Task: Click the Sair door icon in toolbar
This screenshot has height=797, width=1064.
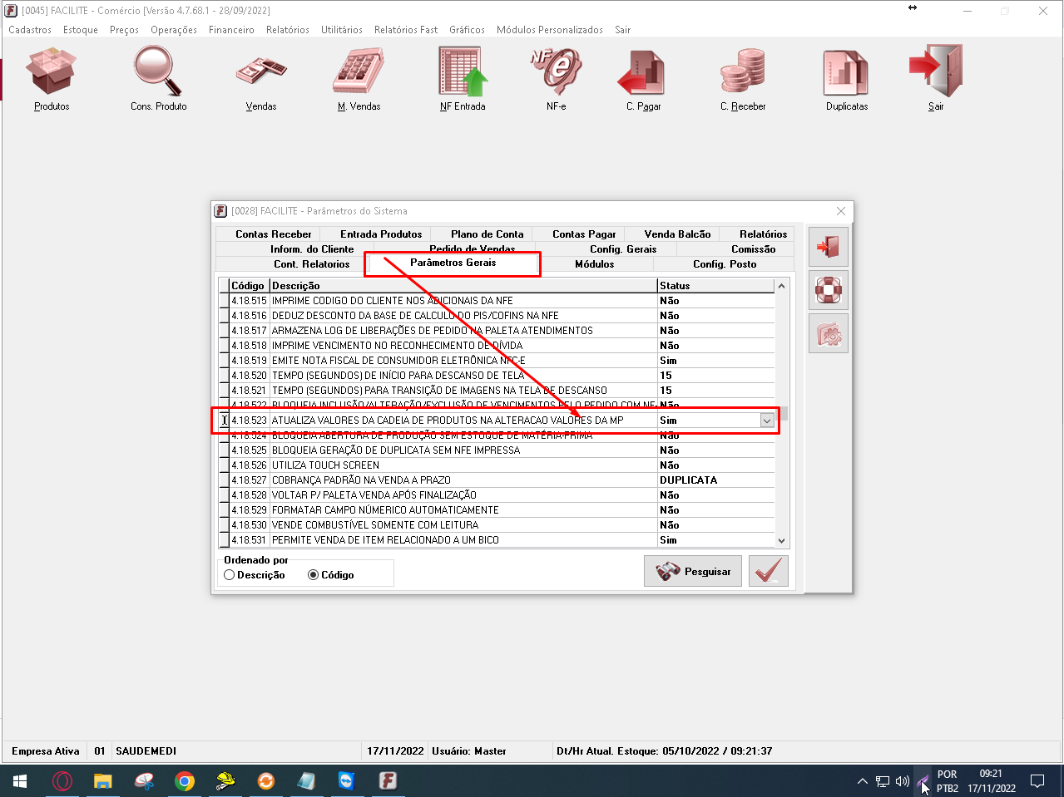Action: (936, 71)
